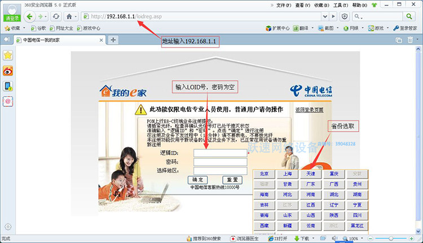Click the green search magnifier button
This screenshot has width=423, height=243.
click(x=409, y=16)
